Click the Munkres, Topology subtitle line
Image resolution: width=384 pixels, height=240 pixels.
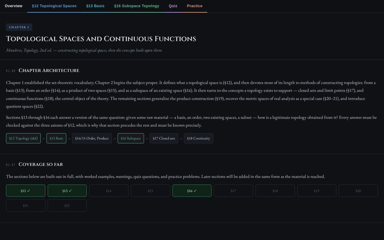pyautogui.click(x=84, y=50)
